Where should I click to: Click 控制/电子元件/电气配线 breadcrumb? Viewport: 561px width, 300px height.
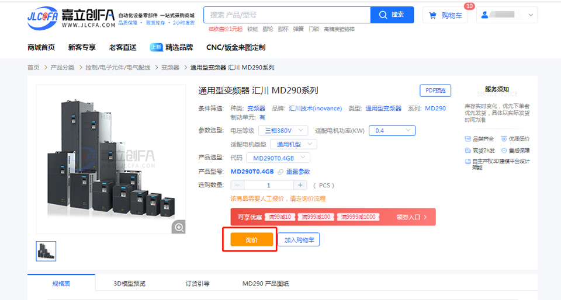point(117,68)
